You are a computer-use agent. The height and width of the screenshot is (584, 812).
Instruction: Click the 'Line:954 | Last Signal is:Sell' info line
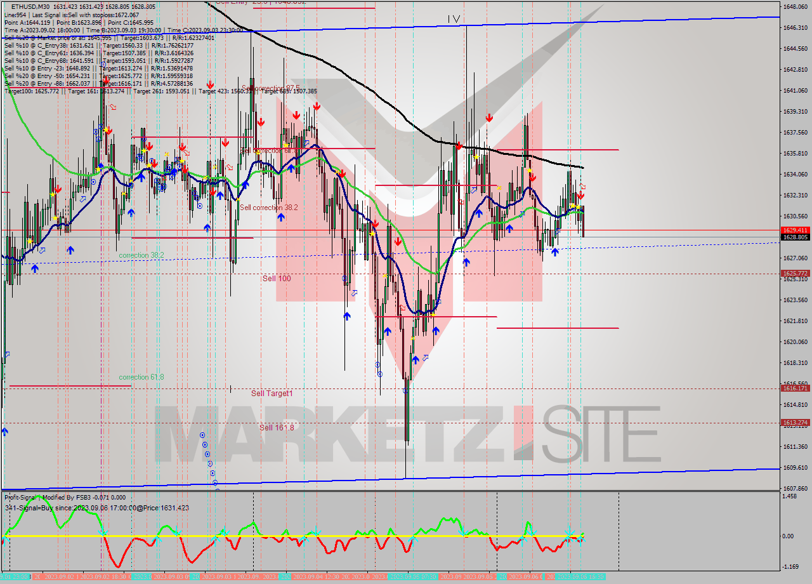(72, 15)
